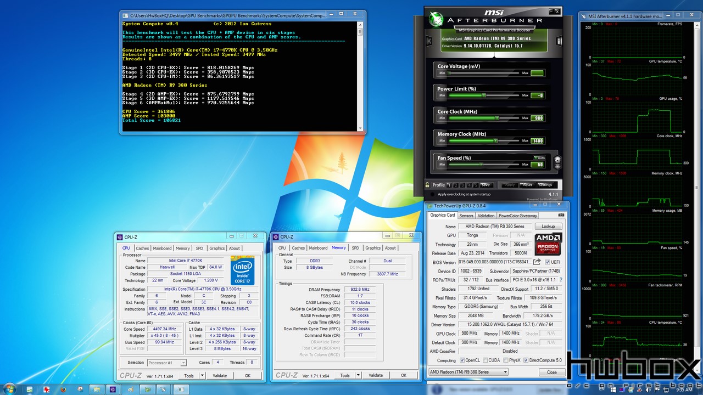Viewport: 703px width, 395px height.
Task: Click the volume icon in system tray
Action: (x=648, y=390)
